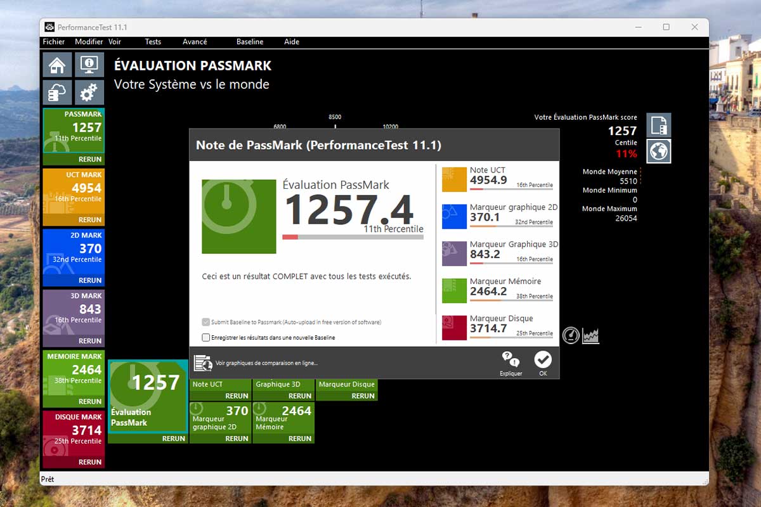Open the Voir menu

coord(115,42)
